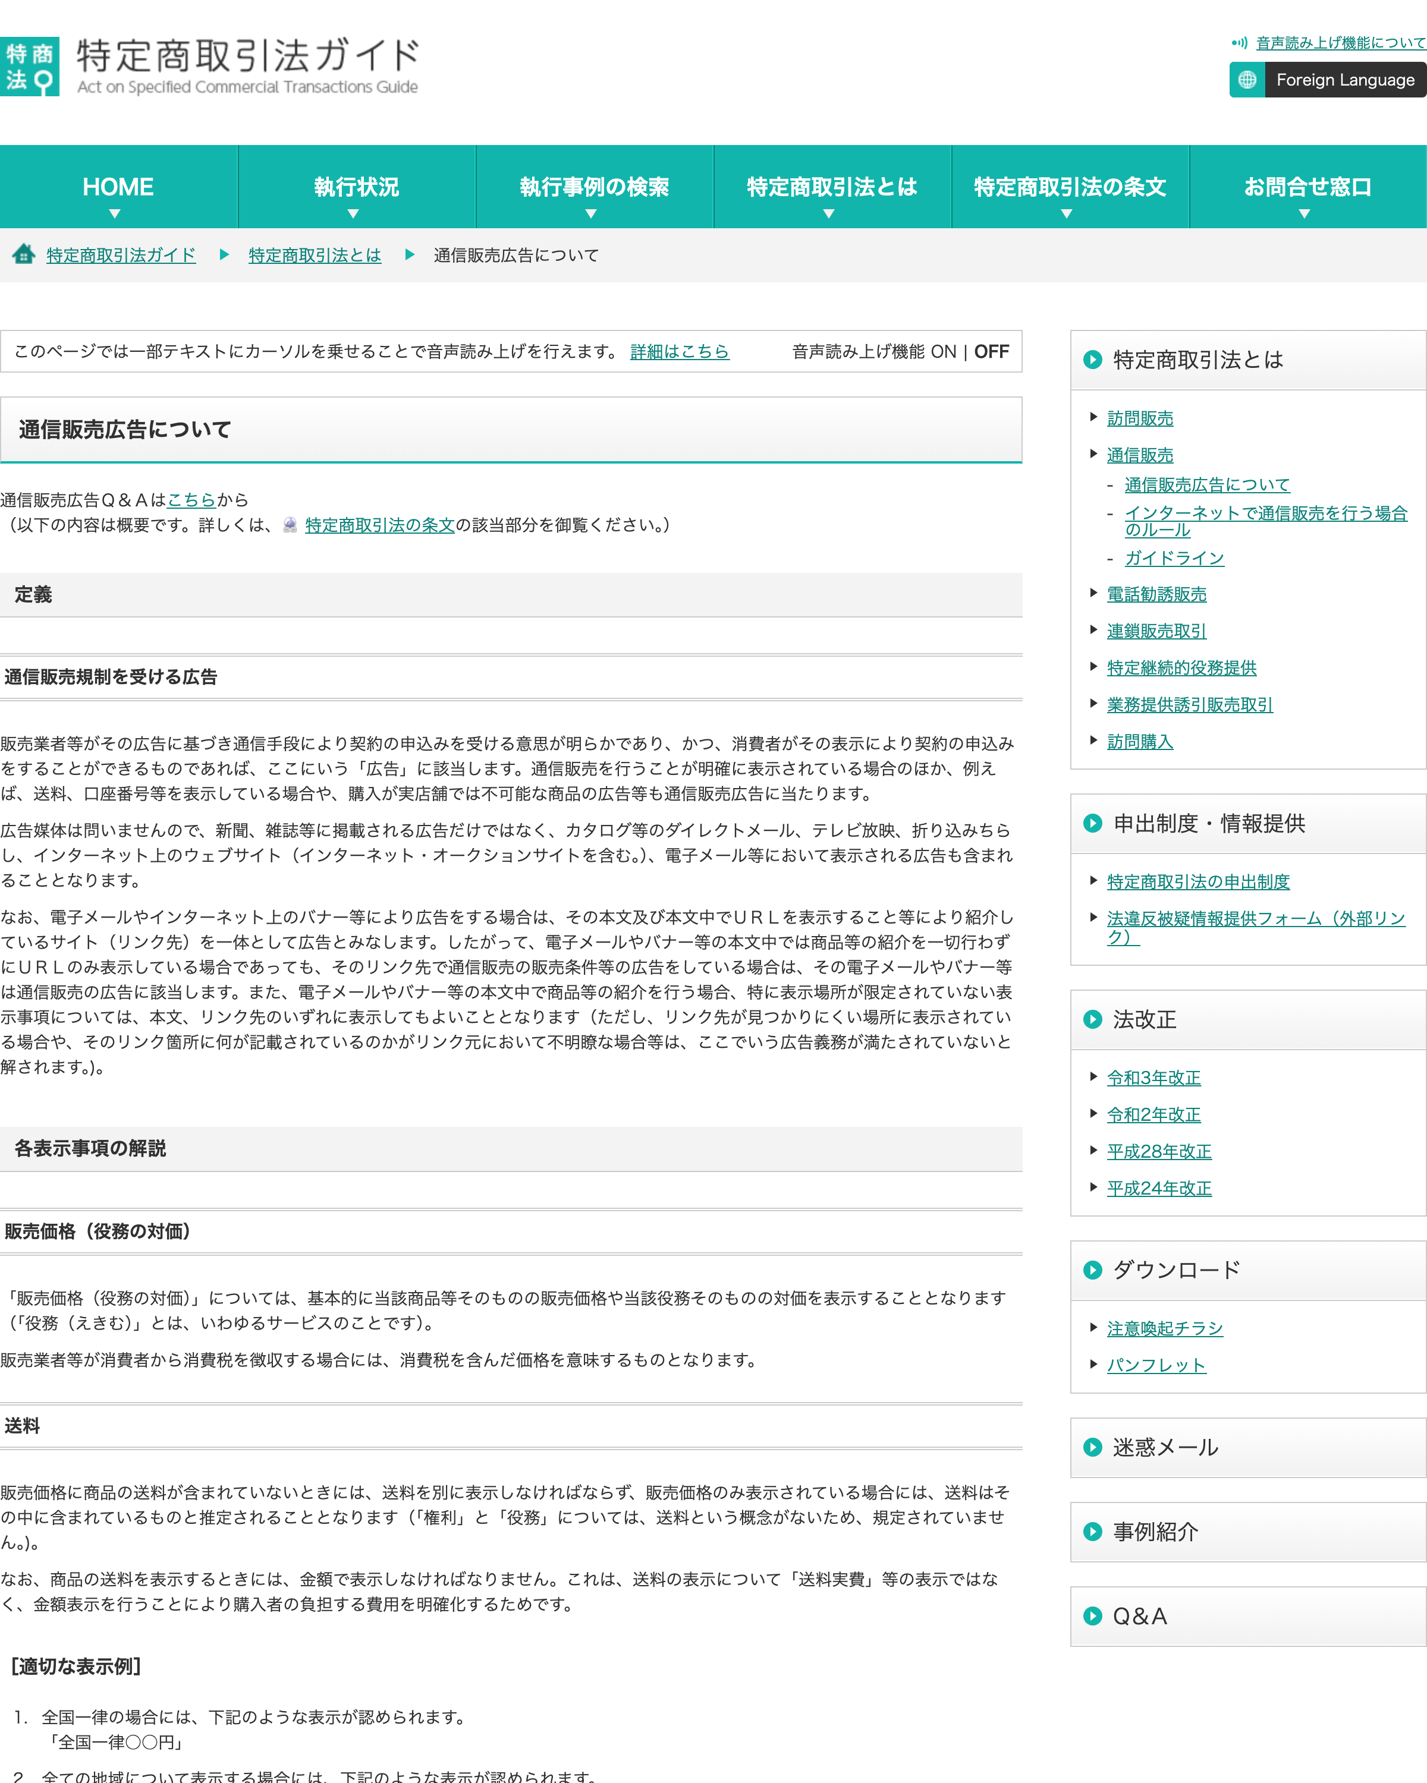This screenshot has width=1427, height=1783.
Task: Expand the お問合せ窓口 menu arrow
Action: coord(1305,214)
